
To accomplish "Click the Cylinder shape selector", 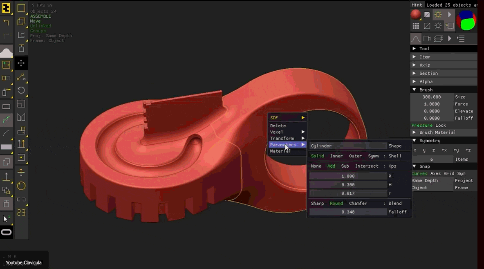I will click(348, 146).
